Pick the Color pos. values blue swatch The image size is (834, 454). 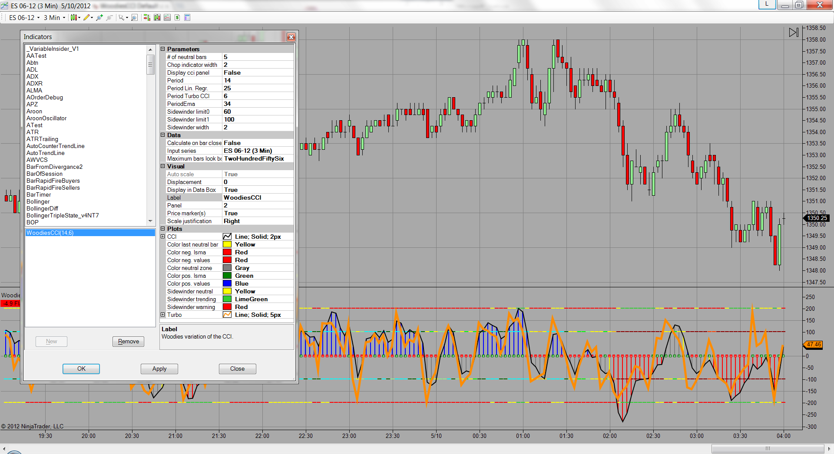pyautogui.click(x=227, y=283)
